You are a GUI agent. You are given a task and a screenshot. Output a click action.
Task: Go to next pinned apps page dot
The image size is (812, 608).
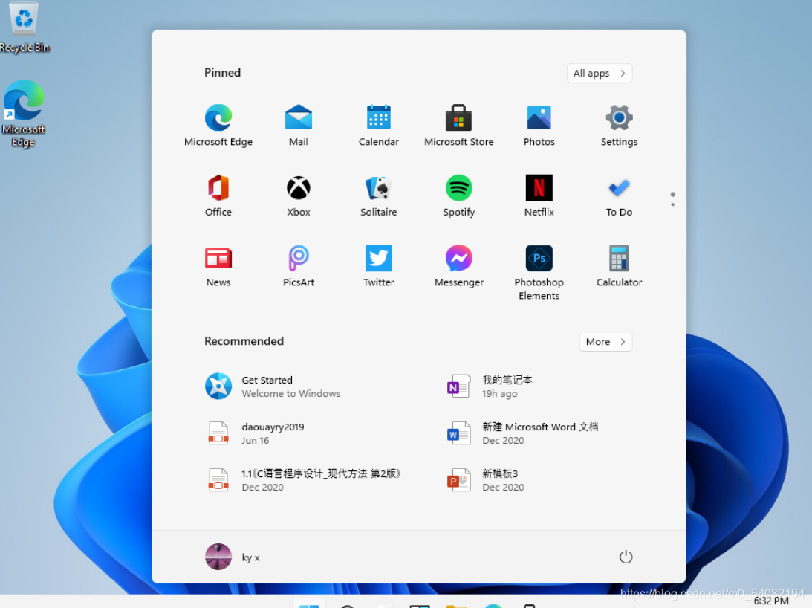[x=672, y=204]
